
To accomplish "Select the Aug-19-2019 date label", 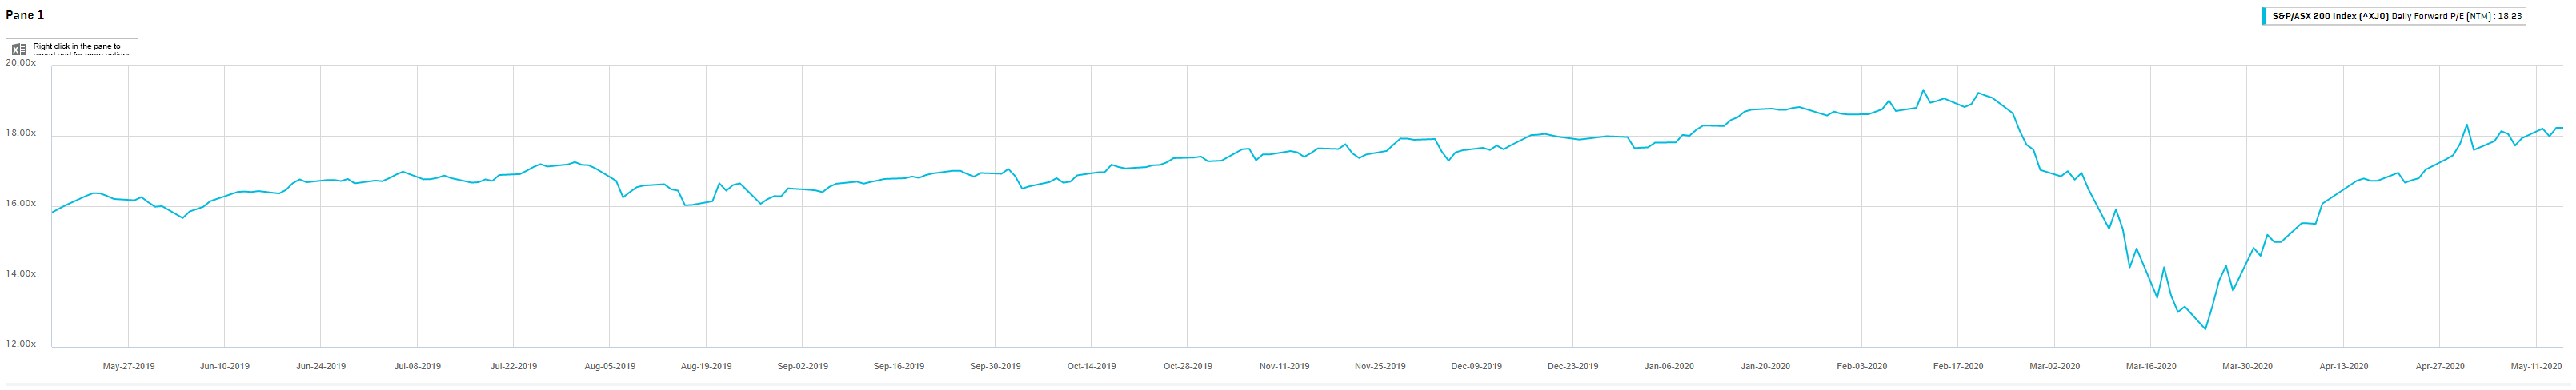I will click(x=706, y=366).
